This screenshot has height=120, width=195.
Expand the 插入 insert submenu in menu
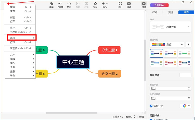click(20, 63)
